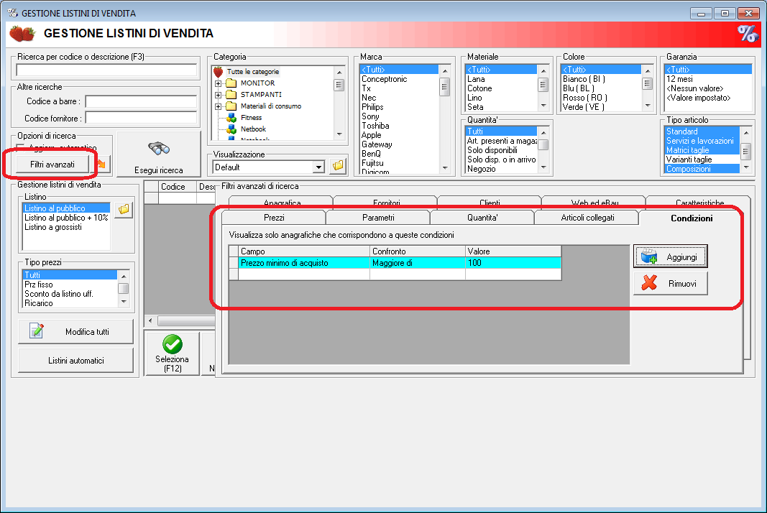Open the folder icon beside Listino list
767x513 pixels.
[124, 209]
